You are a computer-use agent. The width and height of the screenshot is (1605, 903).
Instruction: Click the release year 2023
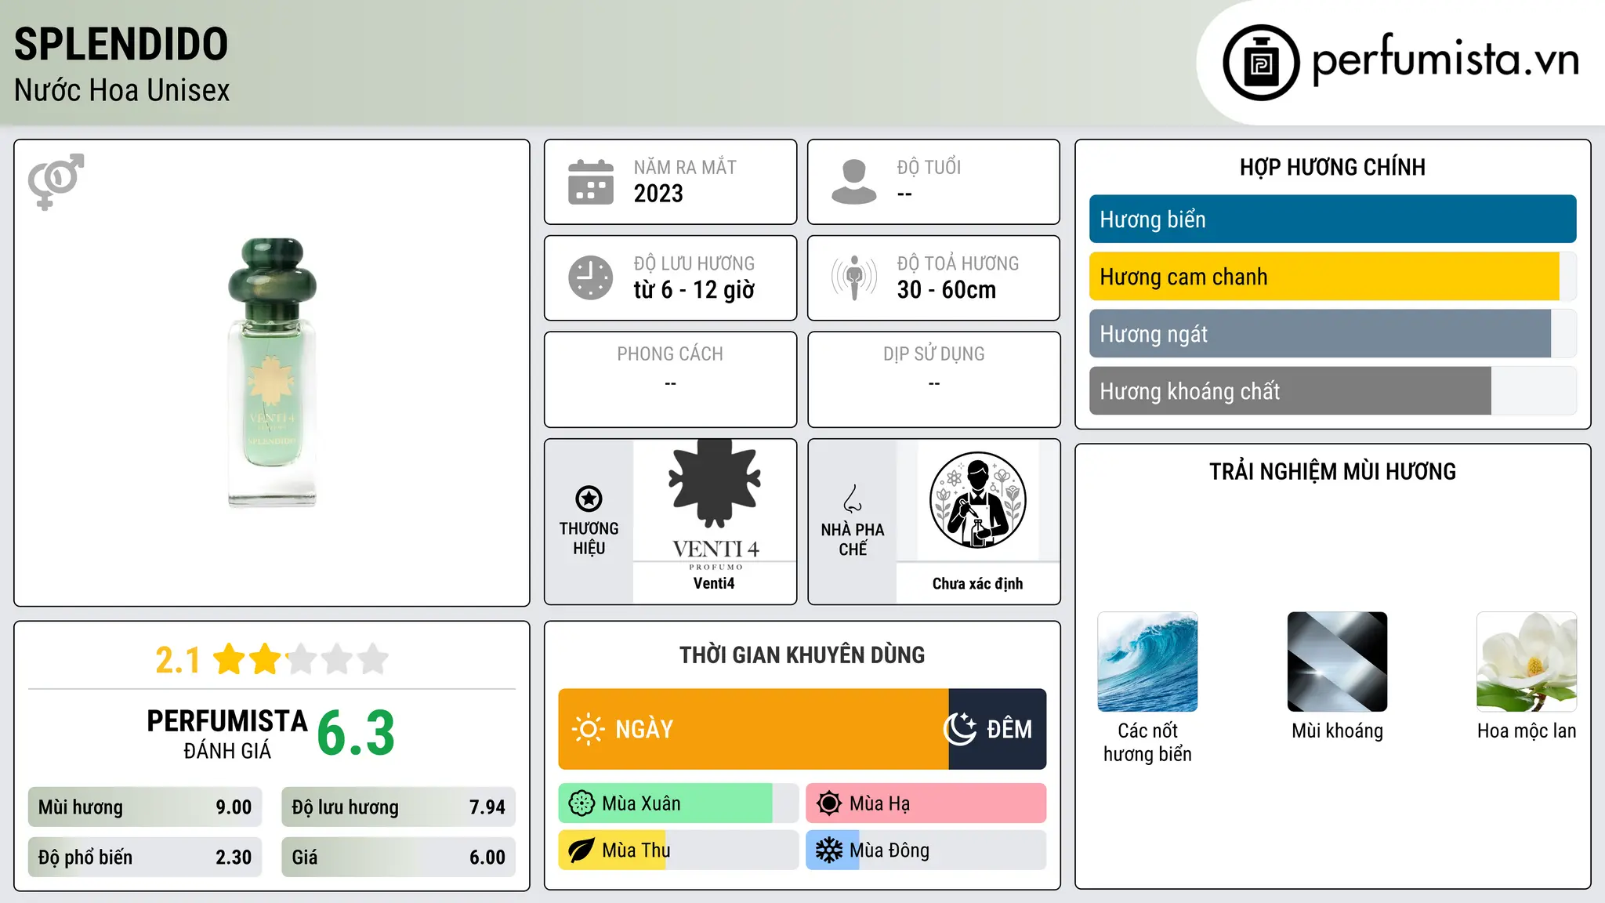tap(658, 194)
